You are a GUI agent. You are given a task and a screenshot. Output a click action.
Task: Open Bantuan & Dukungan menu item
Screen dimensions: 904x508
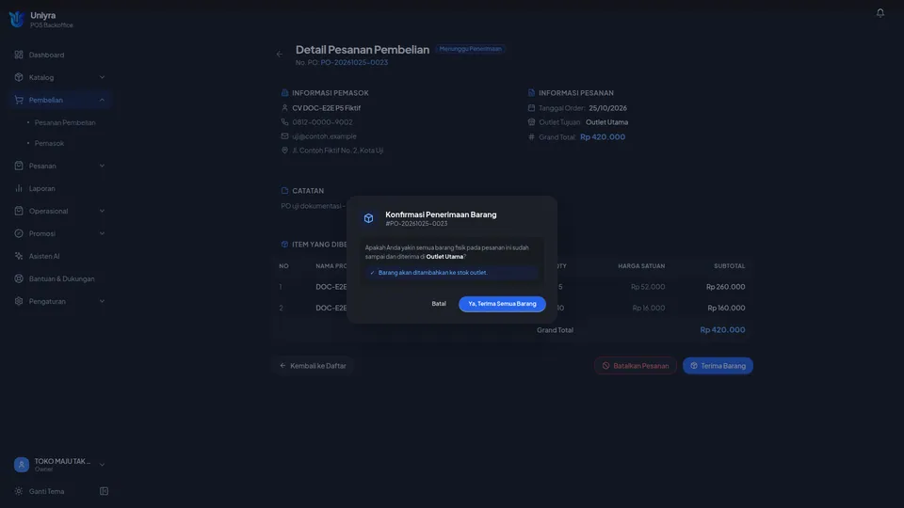click(x=60, y=278)
